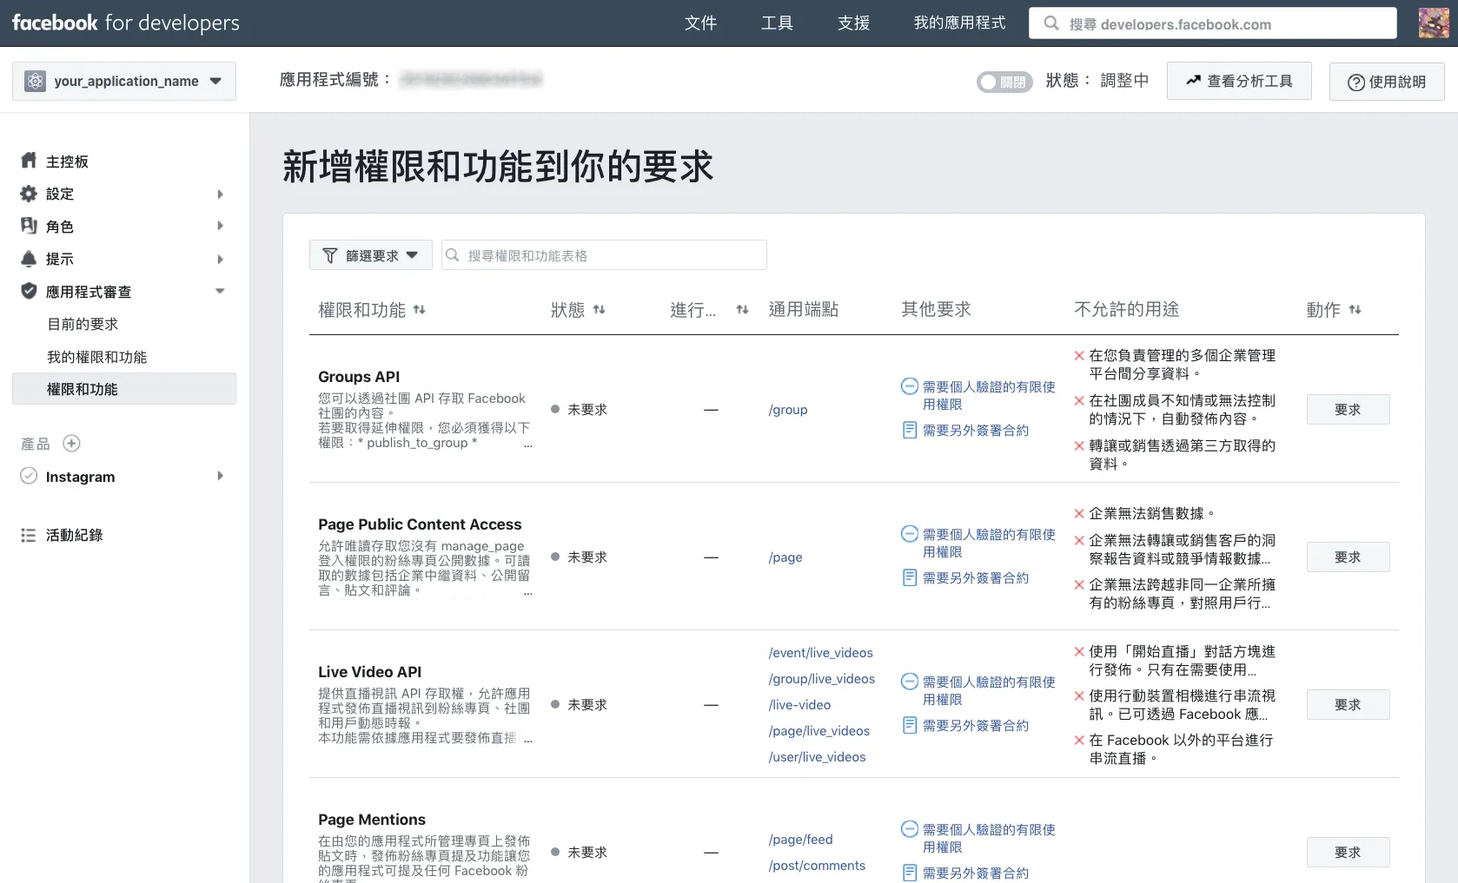Request Groups API with 要求 button
Screen dimensions: 1458x883
coord(1348,409)
